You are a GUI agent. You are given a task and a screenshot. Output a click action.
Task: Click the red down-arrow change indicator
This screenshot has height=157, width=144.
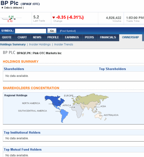(x=54, y=18)
